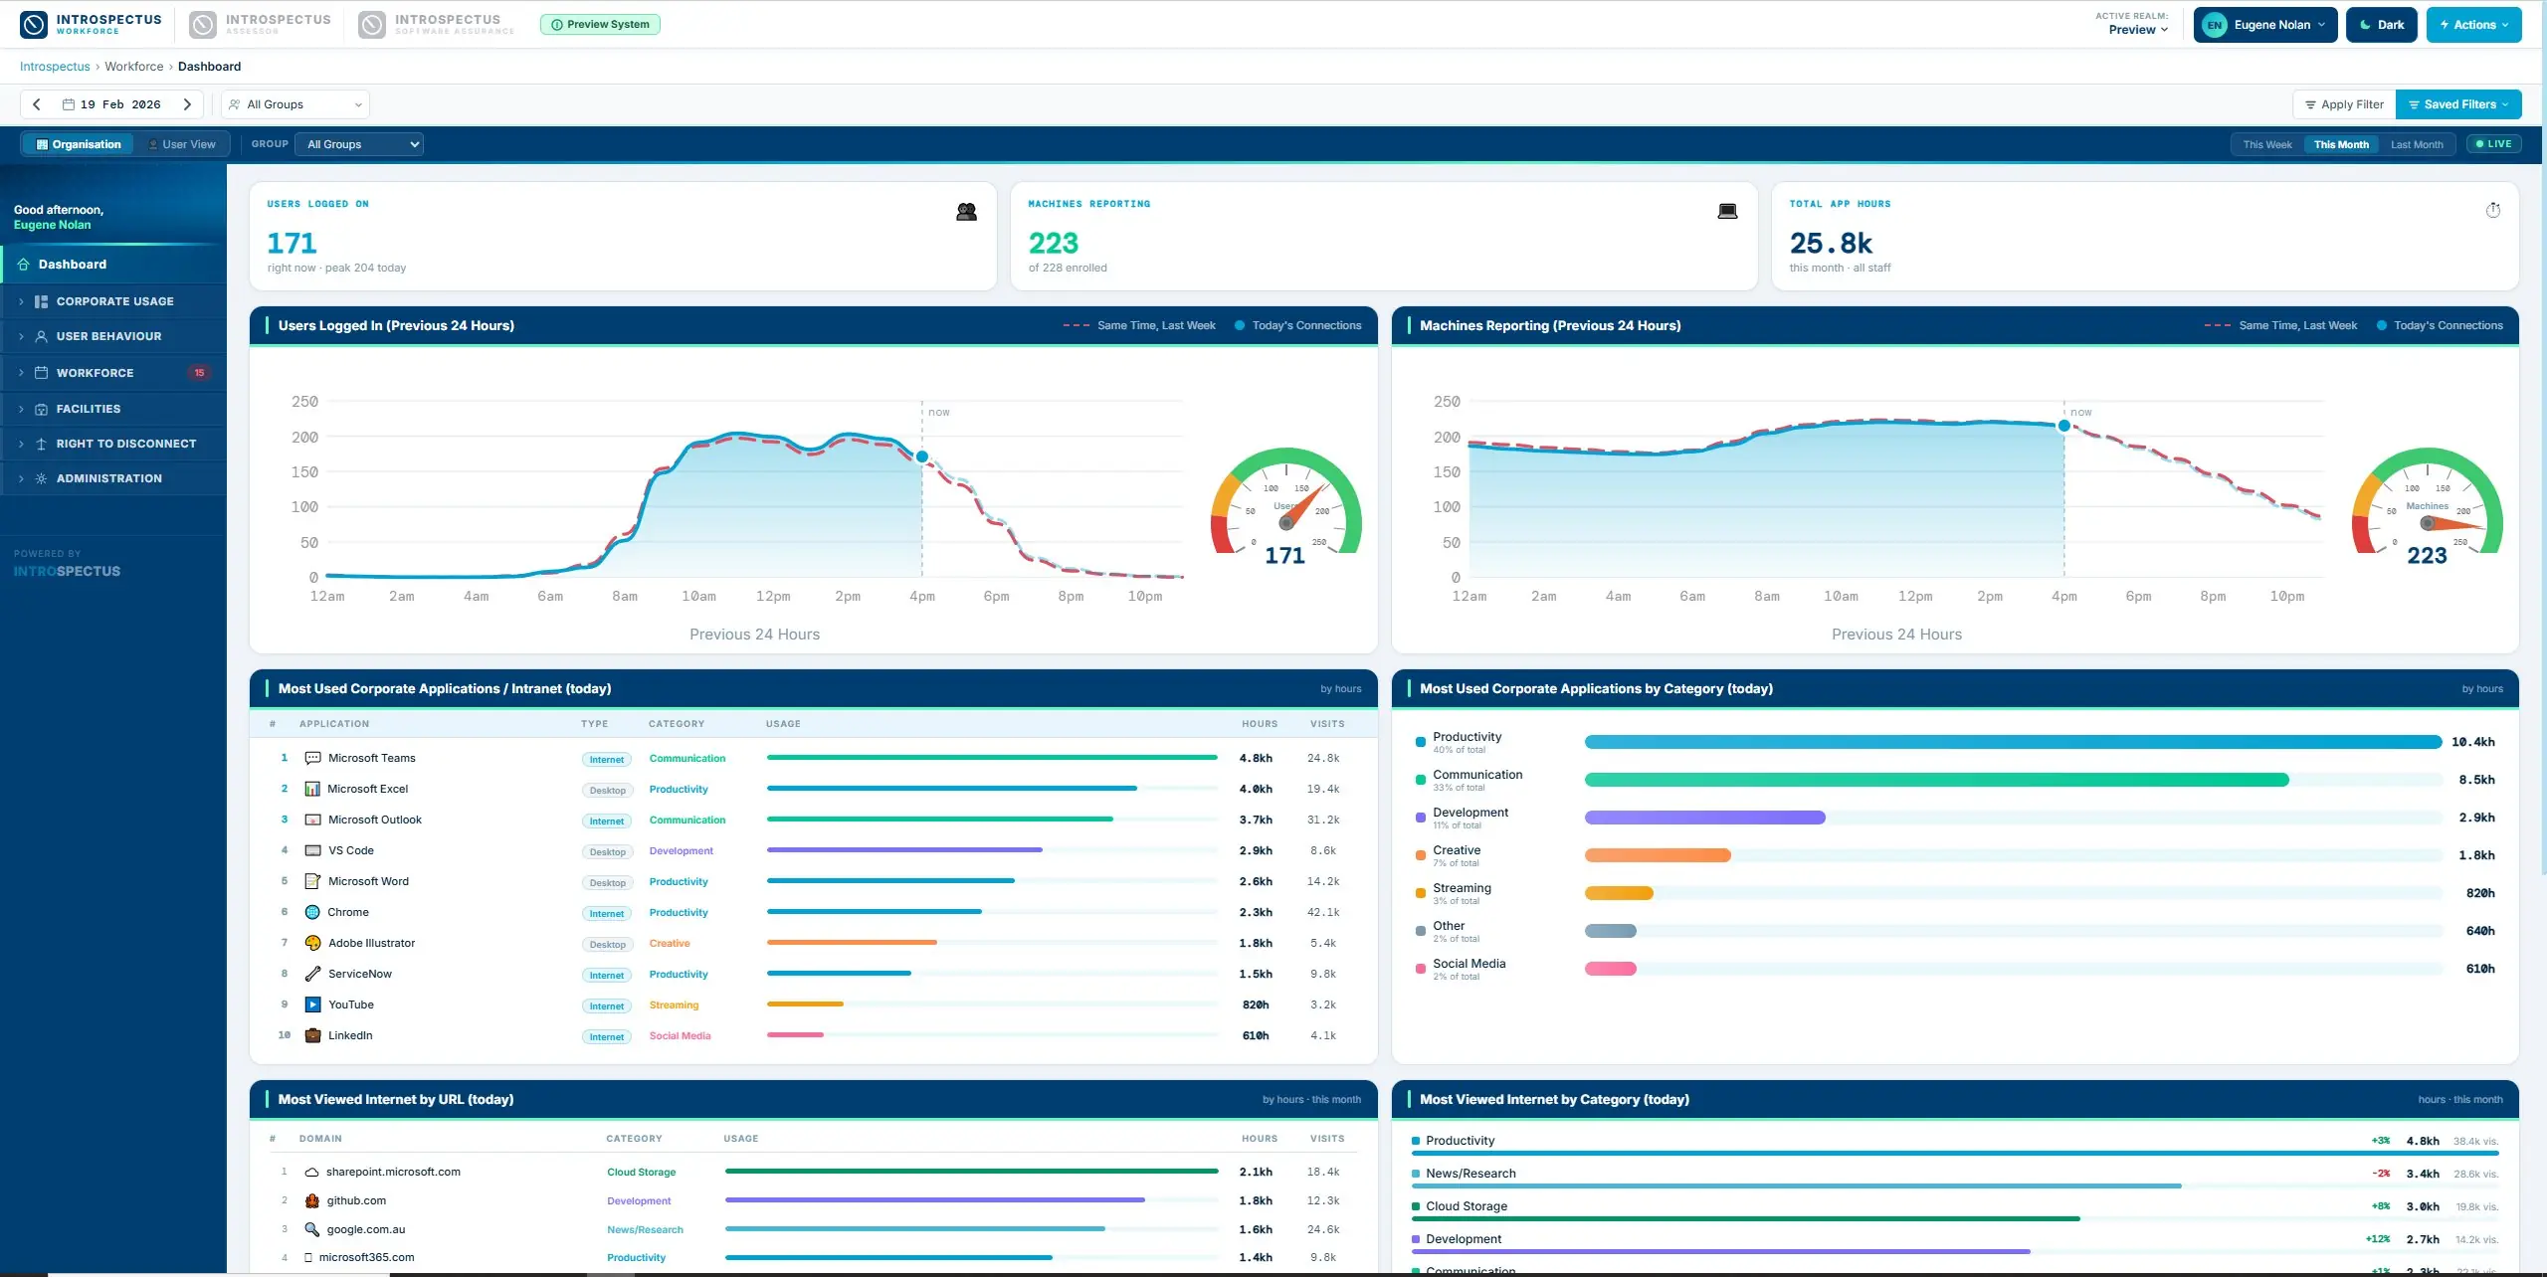Switch to Organisation view

click(79, 144)
